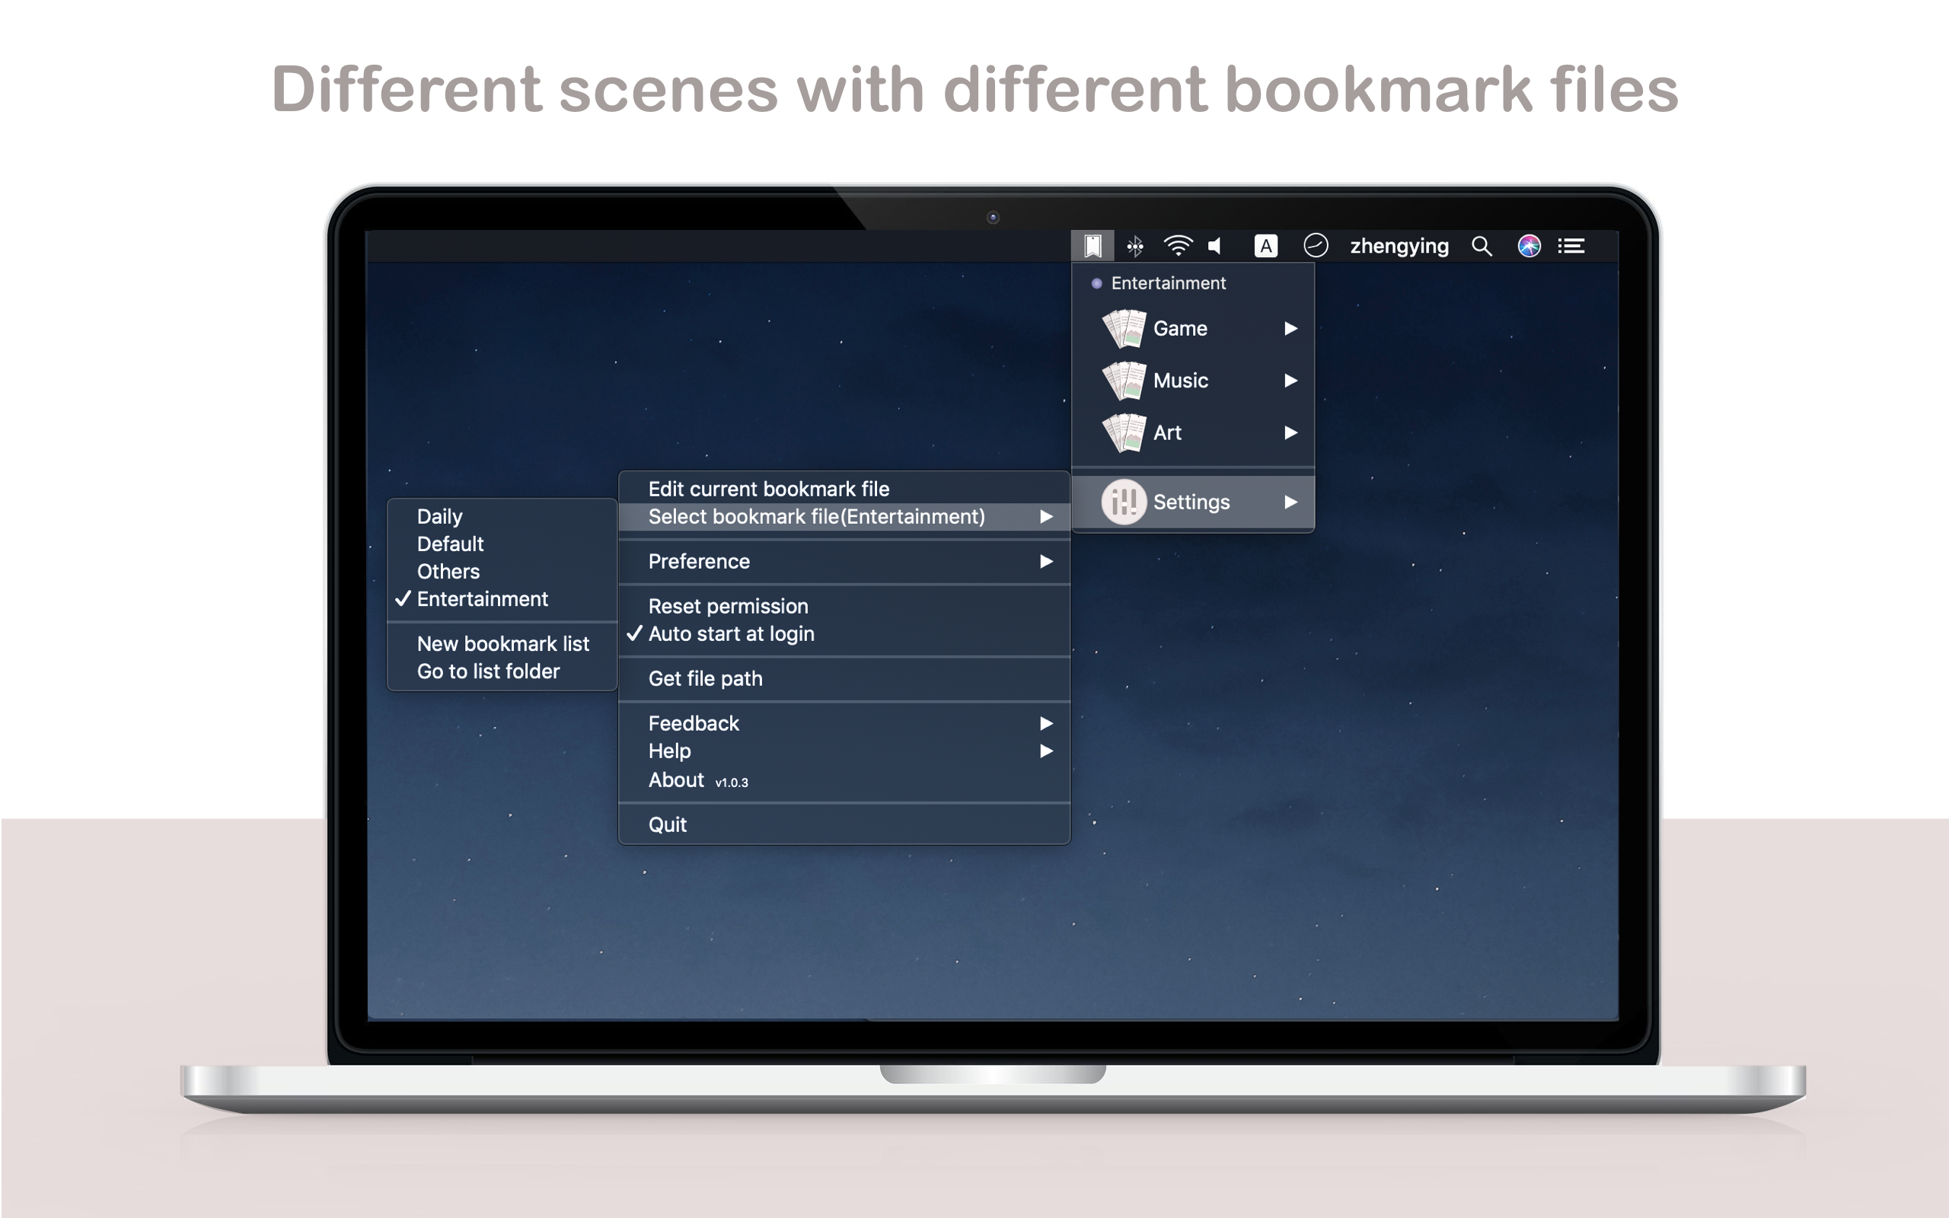Click the bookmark icon in menu bar
This screenshot has height=1218, width=1949.
[x=1092, y=246]
